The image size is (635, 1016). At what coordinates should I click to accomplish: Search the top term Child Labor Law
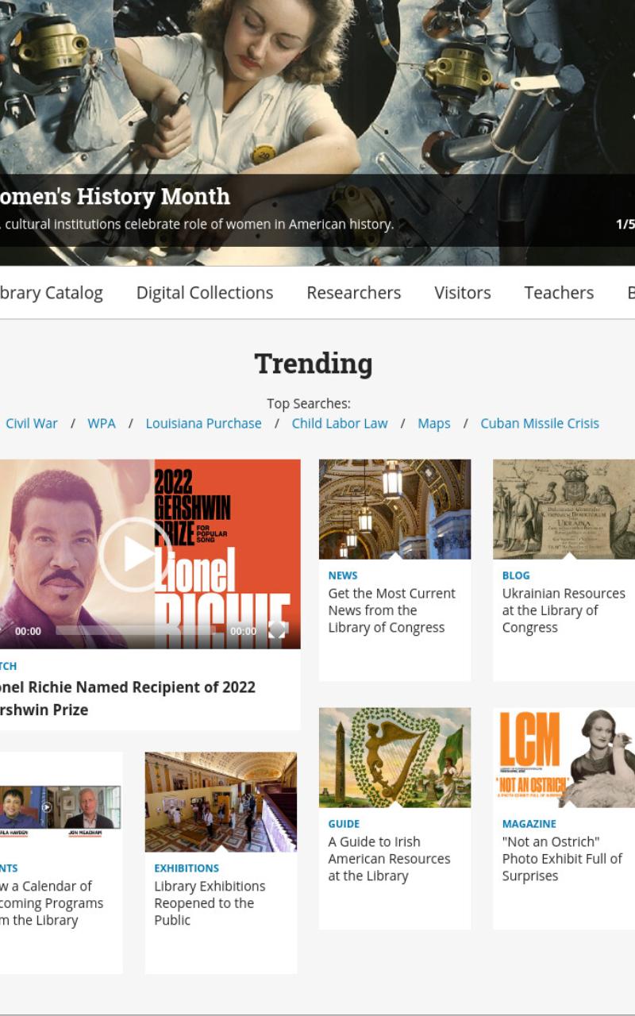coord(340,423)
